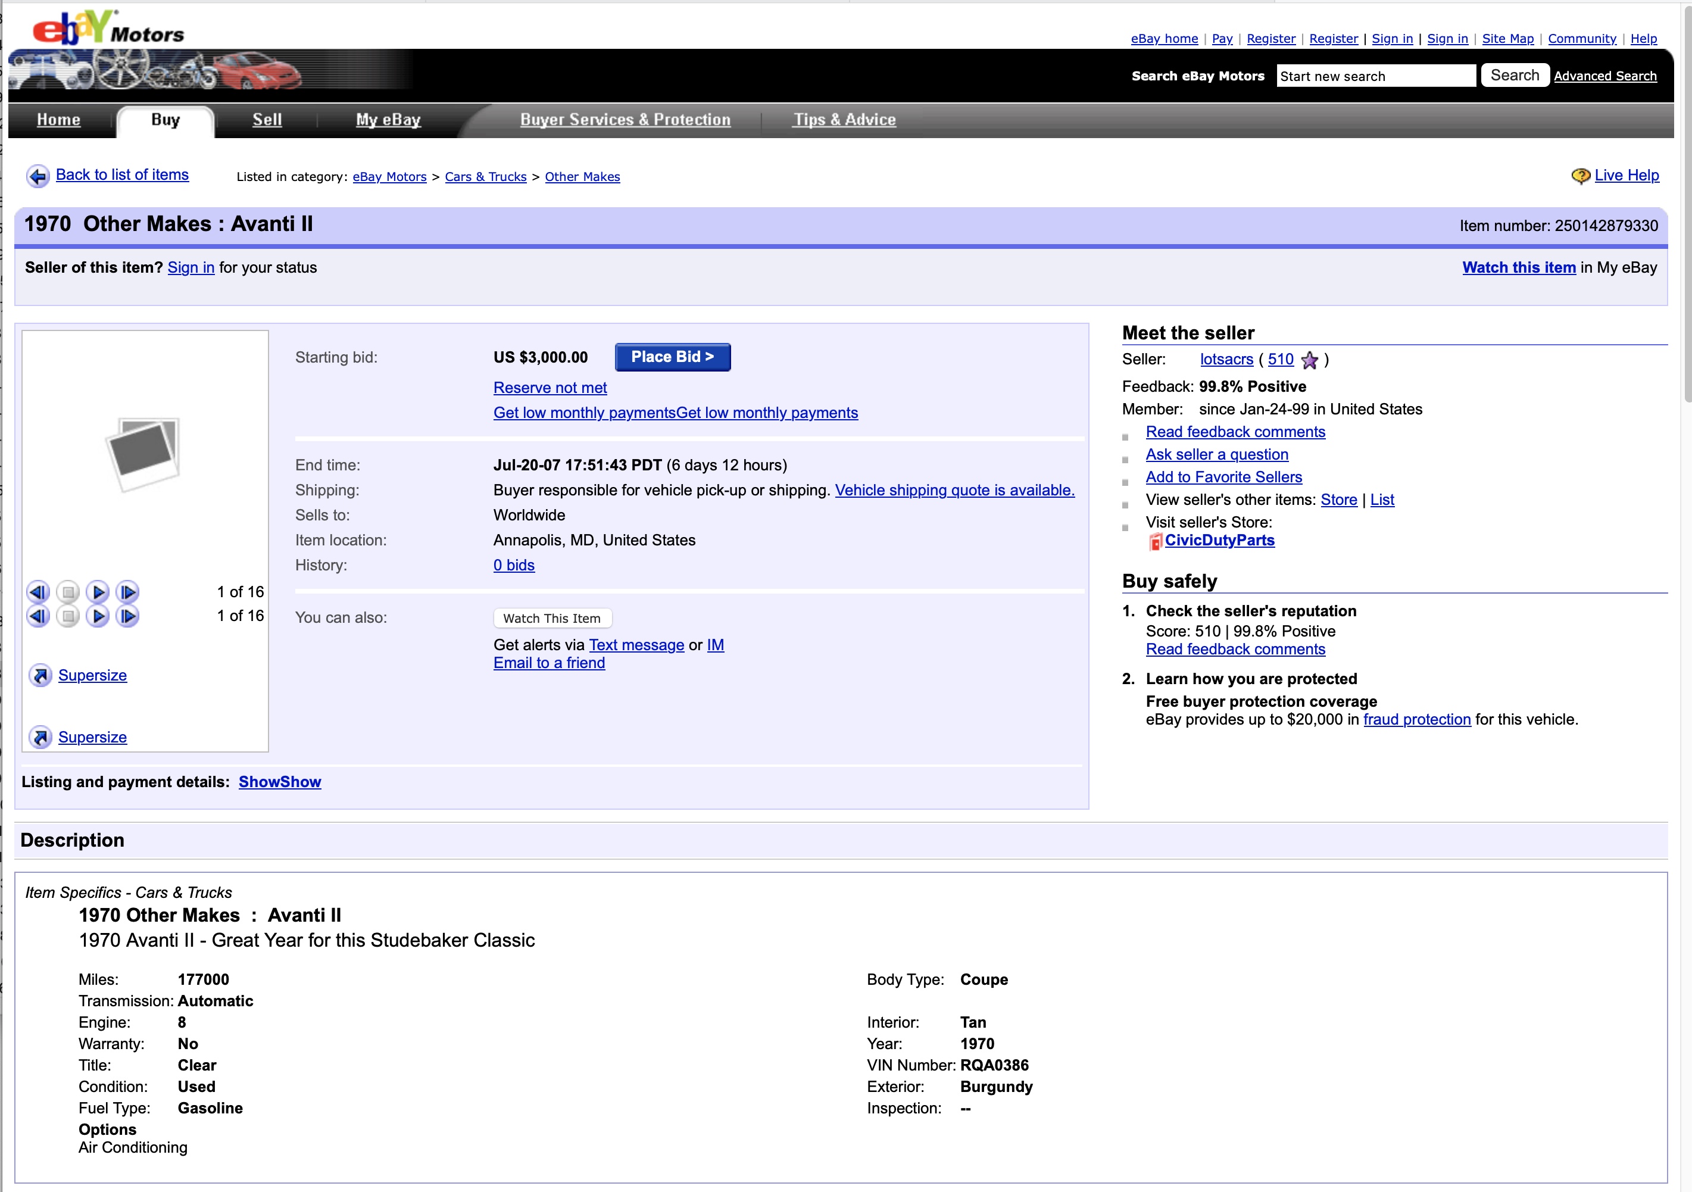Click the Search eBay Motors text field
The width and height of the screenshot is (1692, 1192).
pyautogui.click(x=1375, y=76)
